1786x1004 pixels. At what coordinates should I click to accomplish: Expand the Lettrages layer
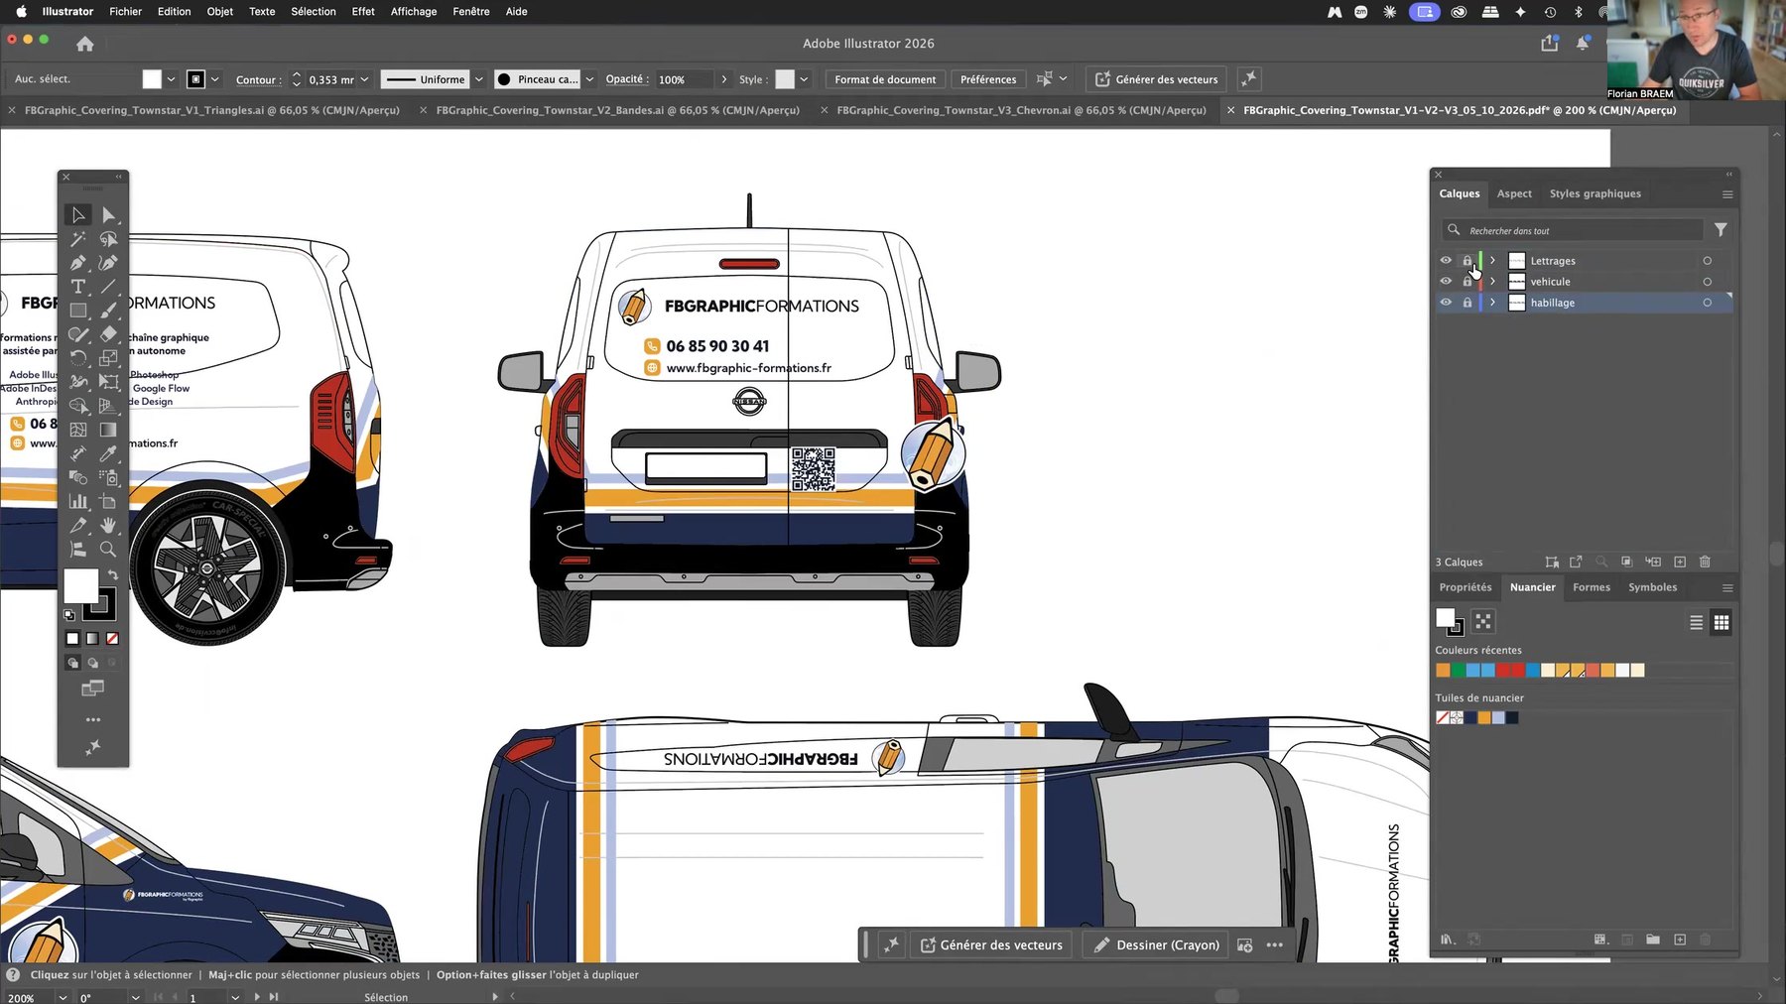[x=1492, y=261]
